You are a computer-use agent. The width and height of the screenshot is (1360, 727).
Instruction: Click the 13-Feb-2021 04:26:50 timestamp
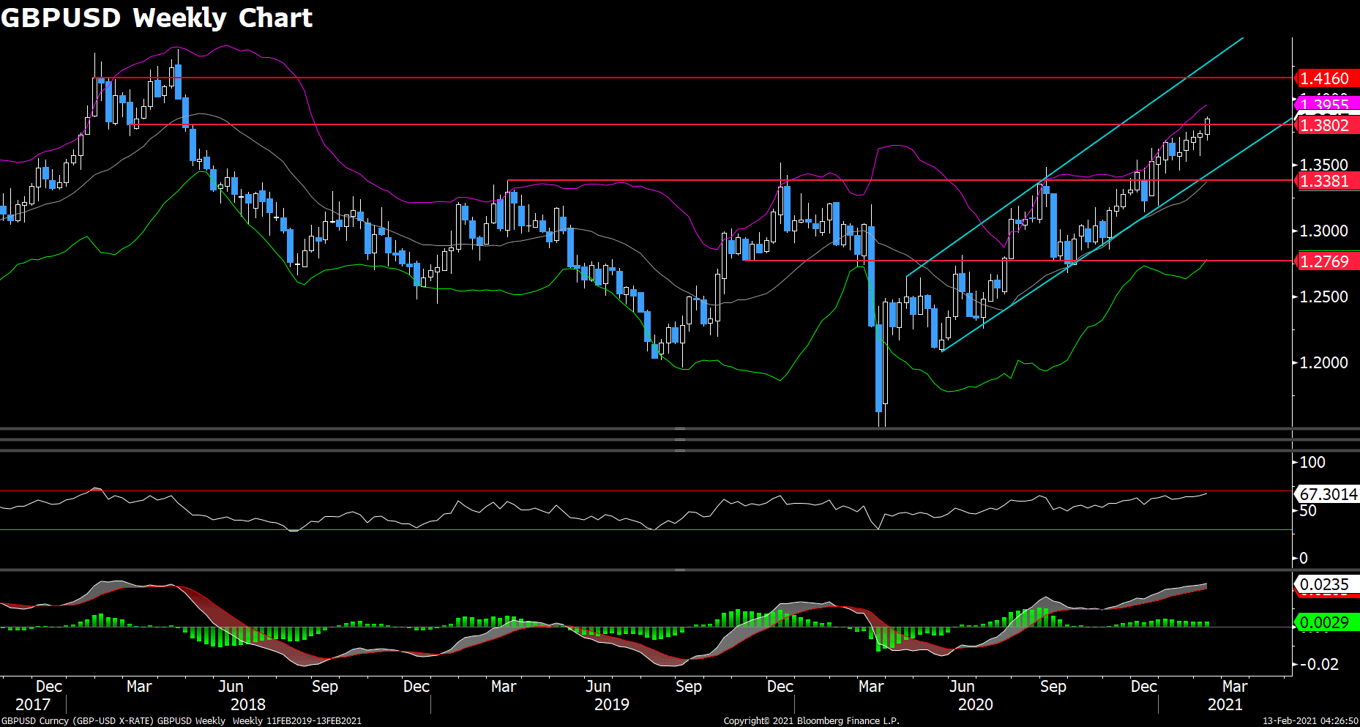click(1311, 720)
